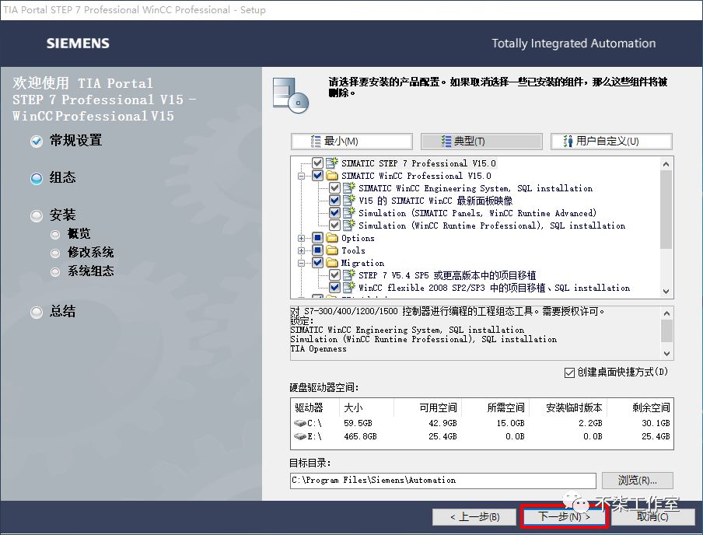Click the C:\ drive icon

pyautogui.click(x=299, y=423)
